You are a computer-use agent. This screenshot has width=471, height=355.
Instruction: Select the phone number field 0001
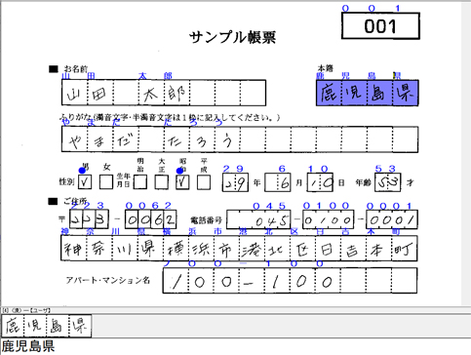pos(392,220)
